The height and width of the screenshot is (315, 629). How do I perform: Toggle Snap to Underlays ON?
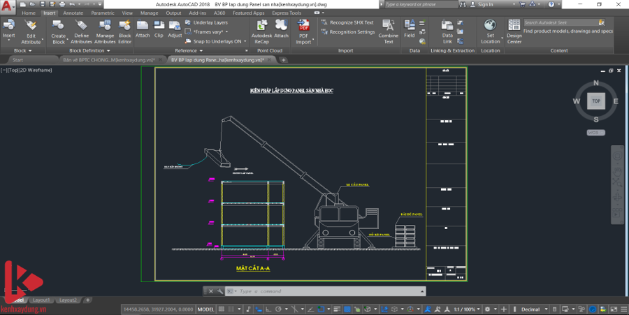coord(217,41)
